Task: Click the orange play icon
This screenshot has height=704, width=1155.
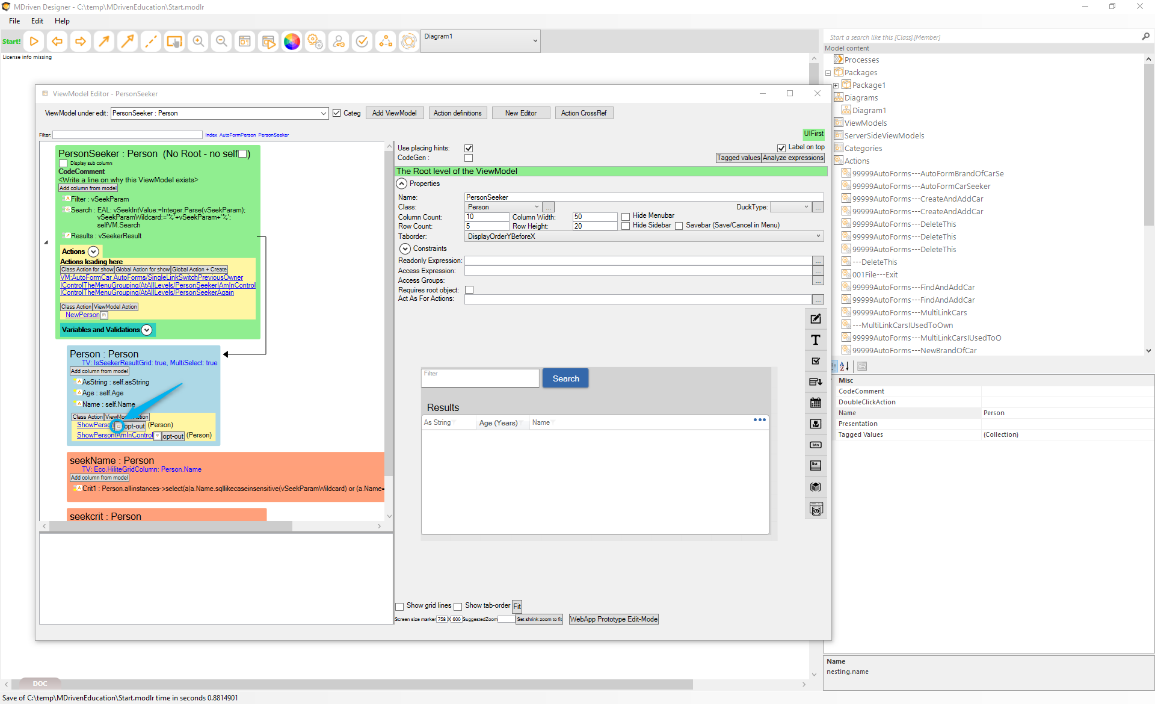Action: coord(34,42)
